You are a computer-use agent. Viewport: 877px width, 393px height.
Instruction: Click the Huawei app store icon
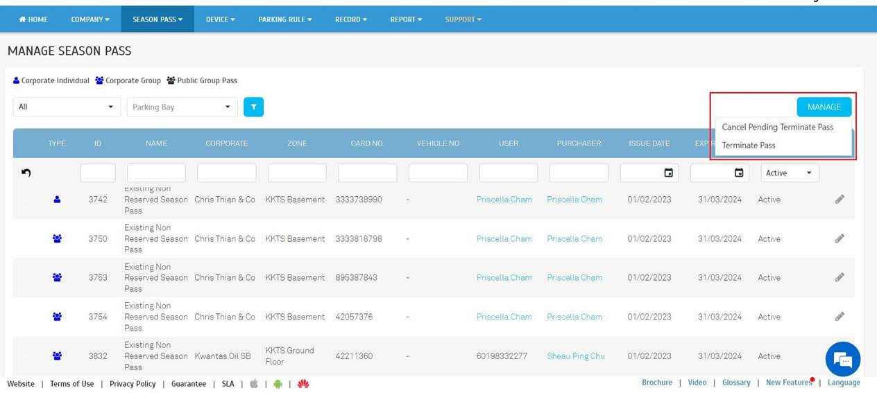303,384
